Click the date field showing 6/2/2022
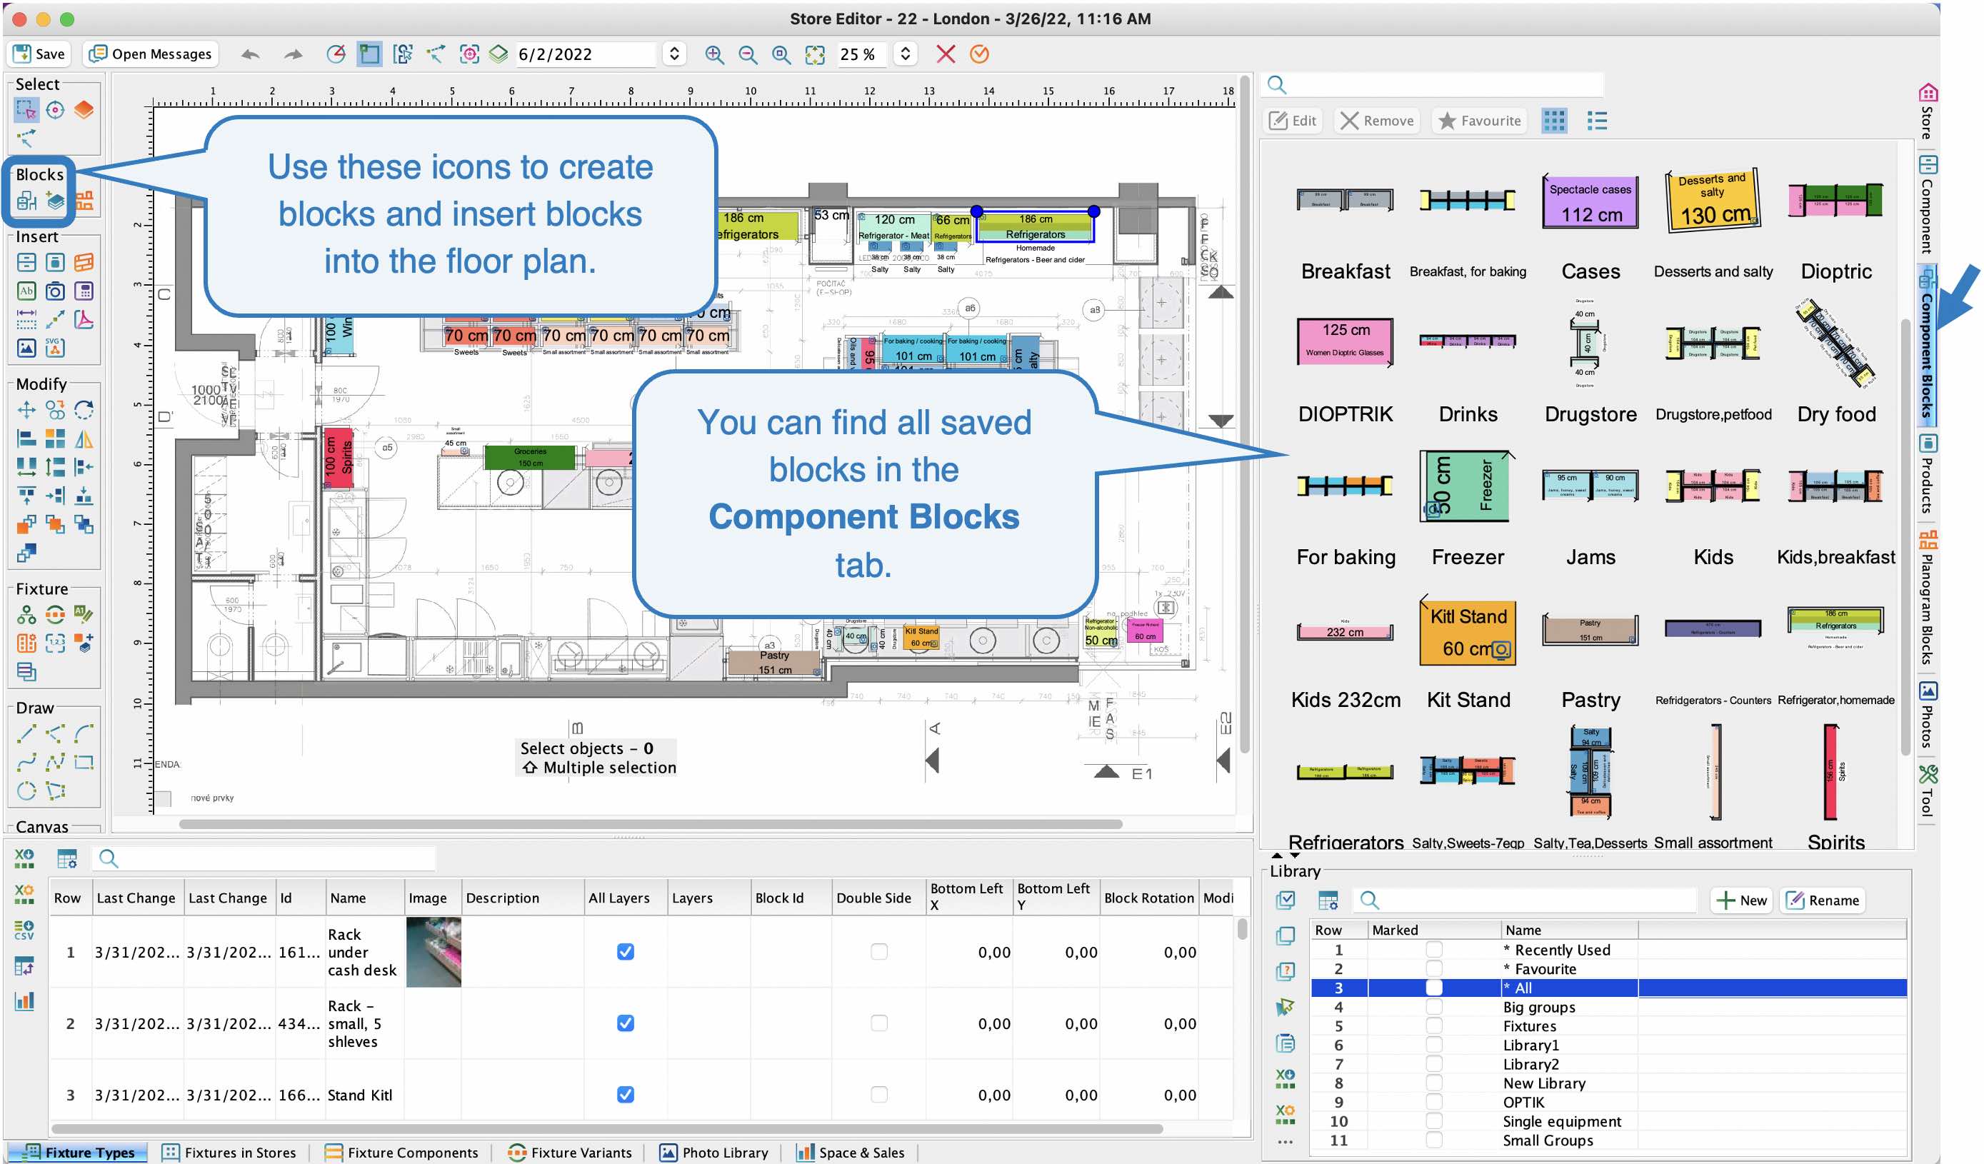The height and width of the screenshot is (1164, 1984). point(584,54)
